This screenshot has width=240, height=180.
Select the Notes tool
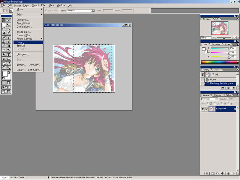click(4, 63)
